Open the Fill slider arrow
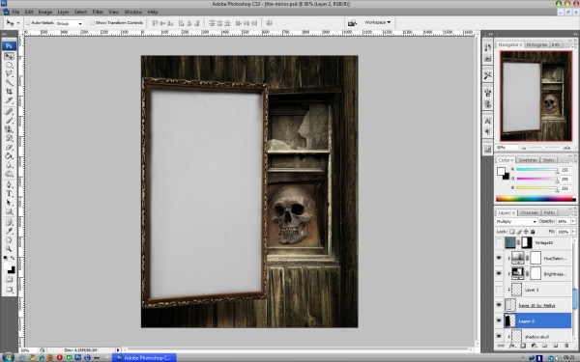 tap(573, 232)
